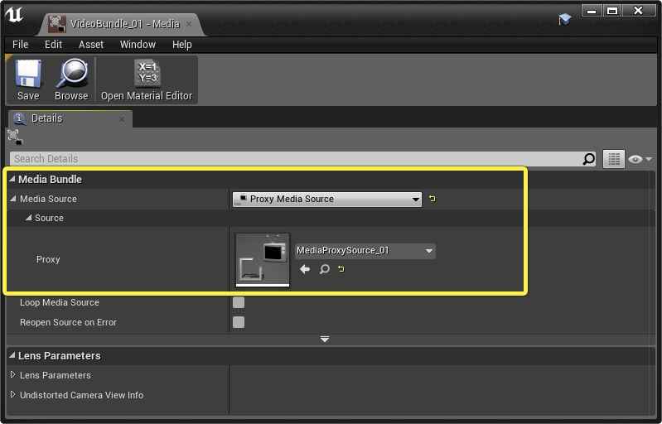Browse to Proxy asset magnifier icon
The image size is (662, 424).
click(324, 269)
